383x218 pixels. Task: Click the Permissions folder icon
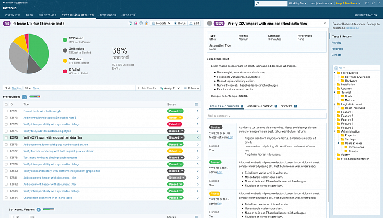click(346, 147)
